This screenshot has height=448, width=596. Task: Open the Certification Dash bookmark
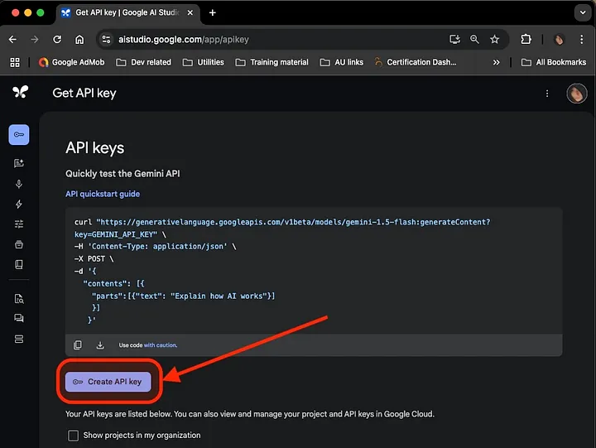click(x=416, y=62)
